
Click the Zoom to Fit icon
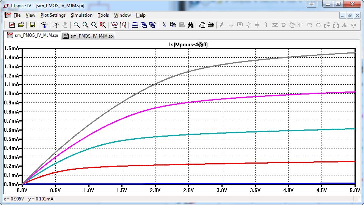pos(102,25)
